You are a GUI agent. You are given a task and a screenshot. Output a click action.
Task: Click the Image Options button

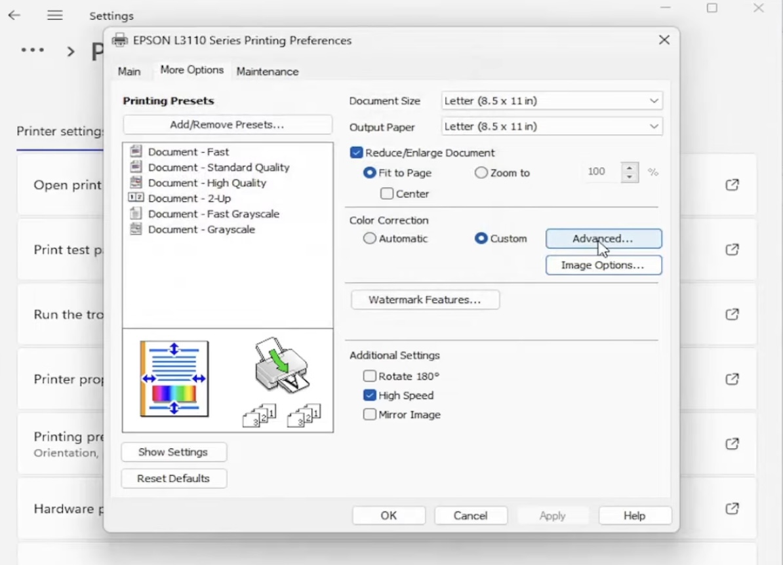[x=604, y=265]
